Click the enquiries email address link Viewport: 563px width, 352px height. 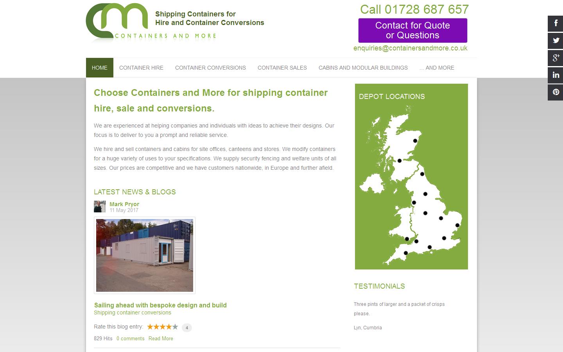(411, 48)
